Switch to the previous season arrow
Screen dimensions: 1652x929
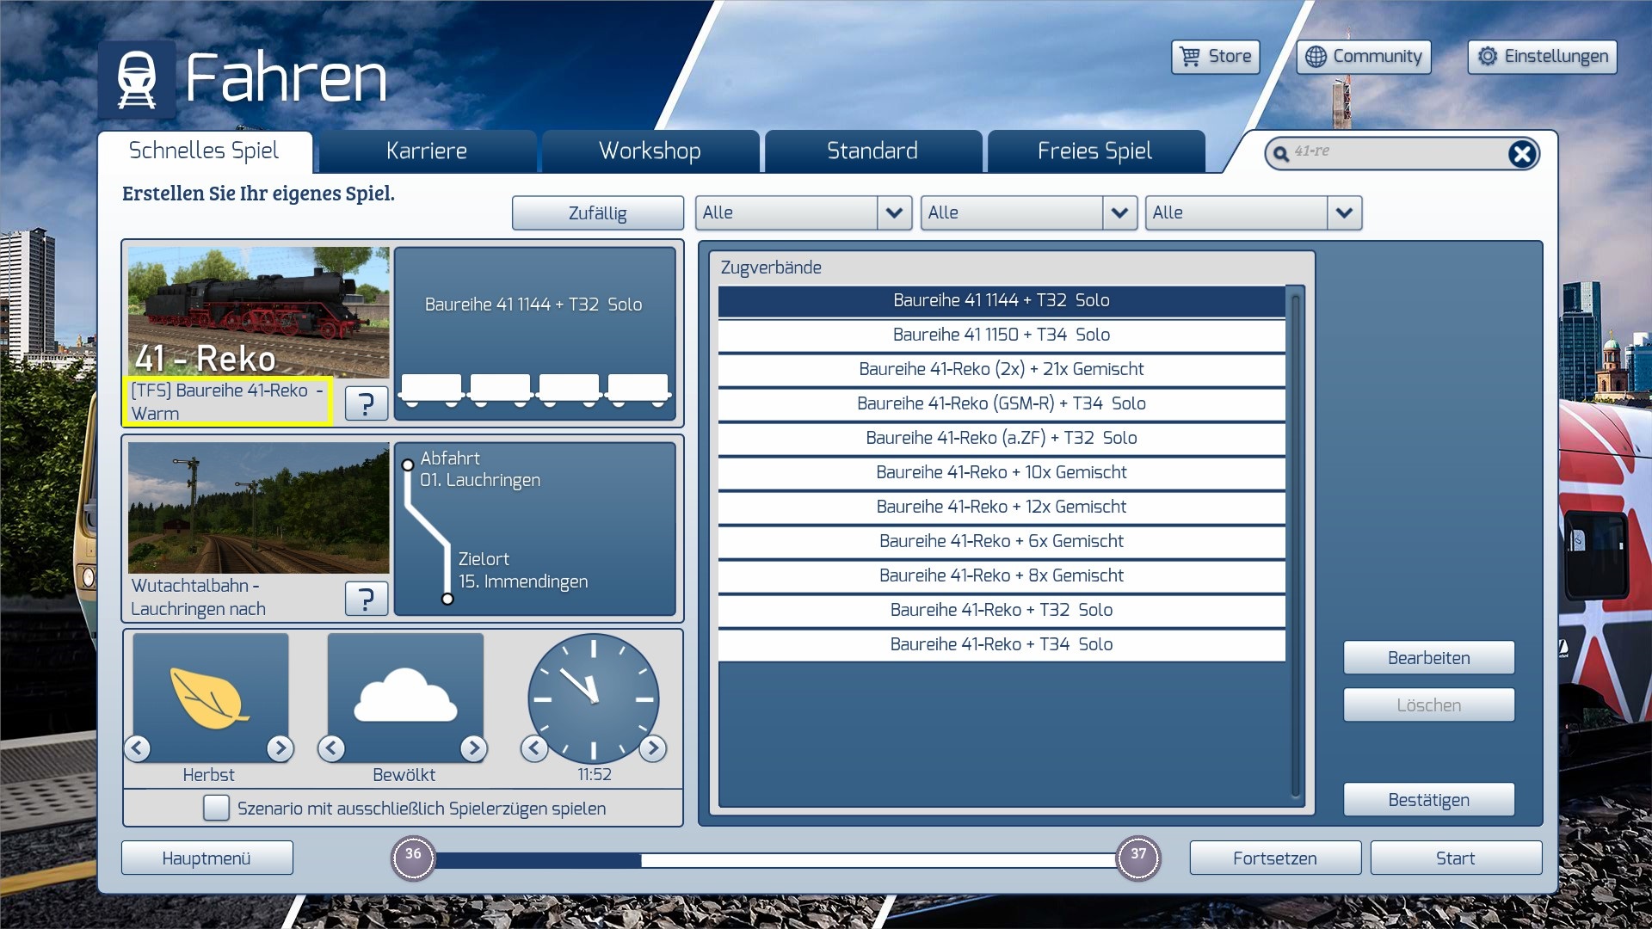click(x=138, y=748)
